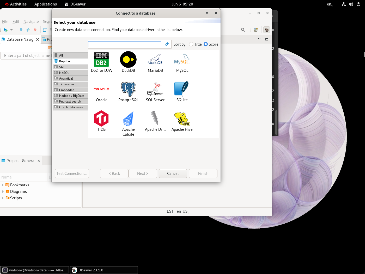Pick the SQL Server driver icon
The width and height of the screenshot is (365, 274).
[155, 89]
